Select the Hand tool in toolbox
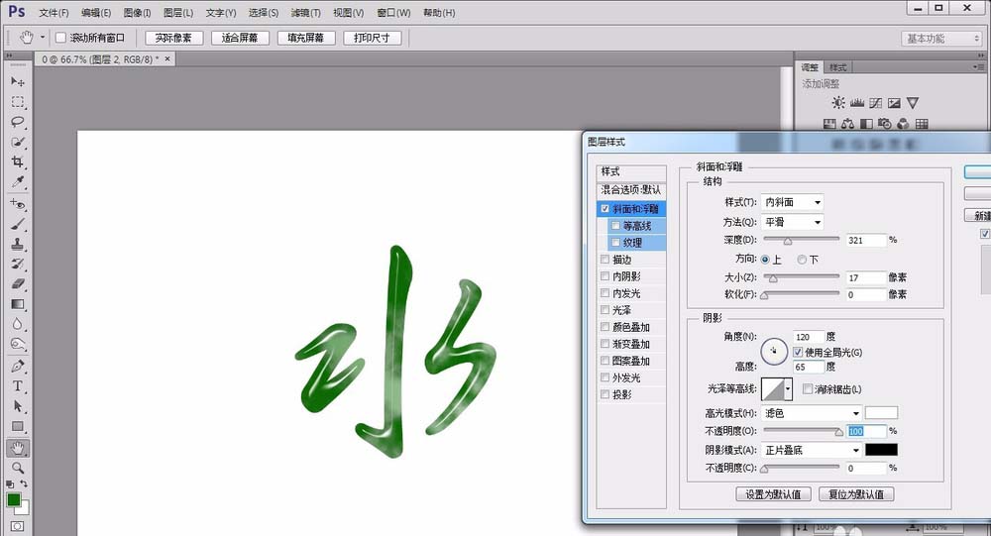The image size is (991, 536). (x=18, y=448)
